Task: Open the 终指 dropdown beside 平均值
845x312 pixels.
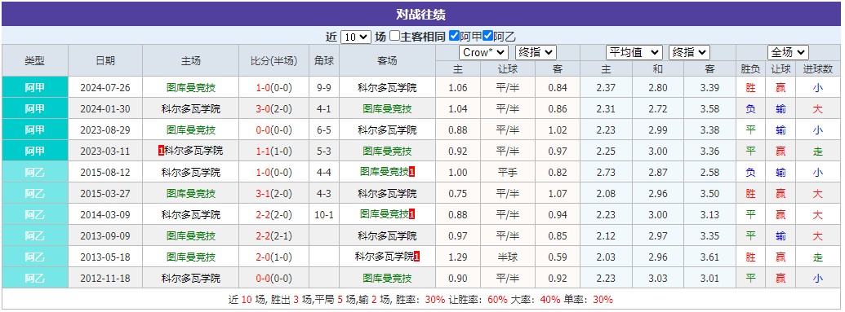Action: [689, 52]
